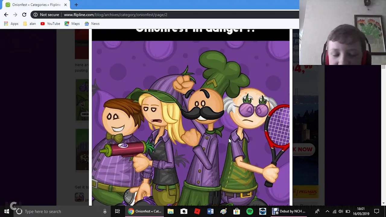This screenshot has height=217, width=386.
Task: Click the Cortana circle icon
Action: point(19,211)
